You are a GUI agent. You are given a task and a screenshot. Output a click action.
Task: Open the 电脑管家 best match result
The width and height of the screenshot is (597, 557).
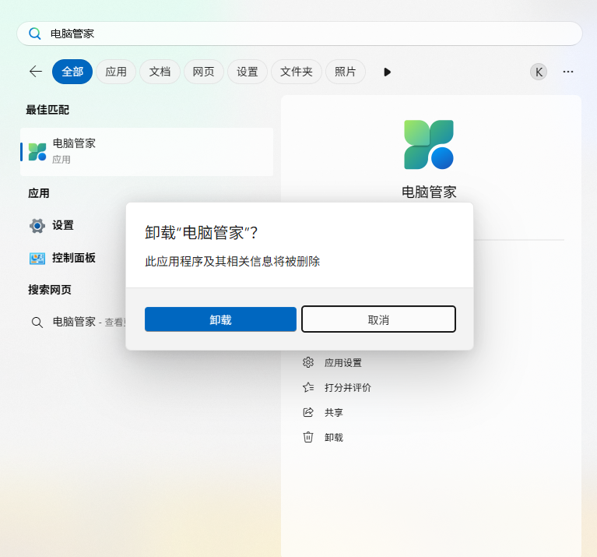(x=147, y=152)
